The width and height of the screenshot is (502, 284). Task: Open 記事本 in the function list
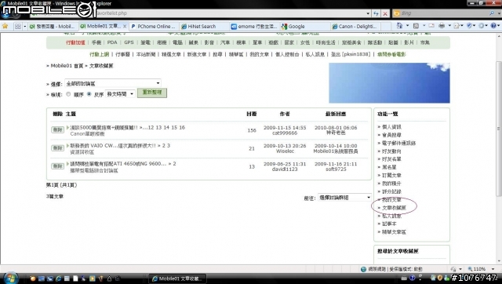tap(389, 224)
